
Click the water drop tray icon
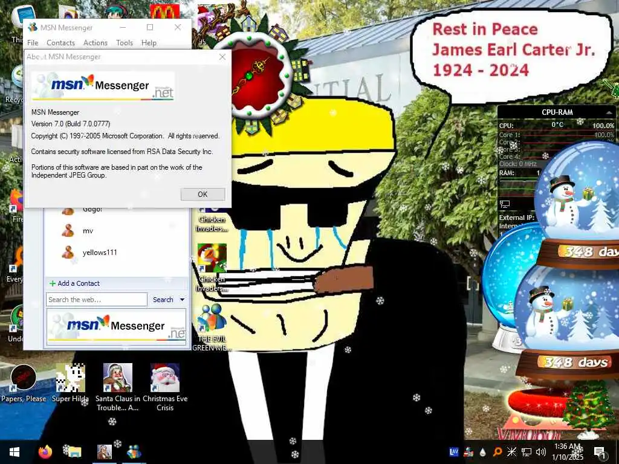pos(482,452)
